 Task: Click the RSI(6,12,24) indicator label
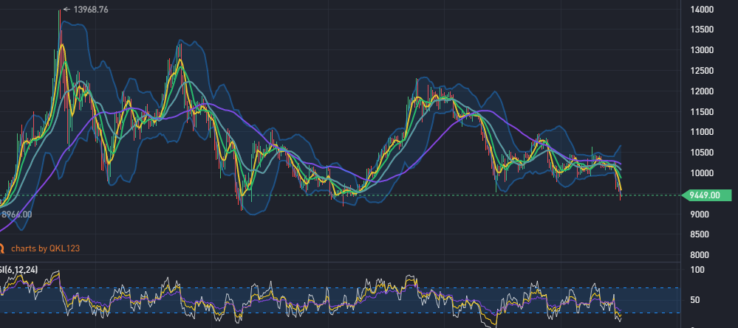[18, 269]
